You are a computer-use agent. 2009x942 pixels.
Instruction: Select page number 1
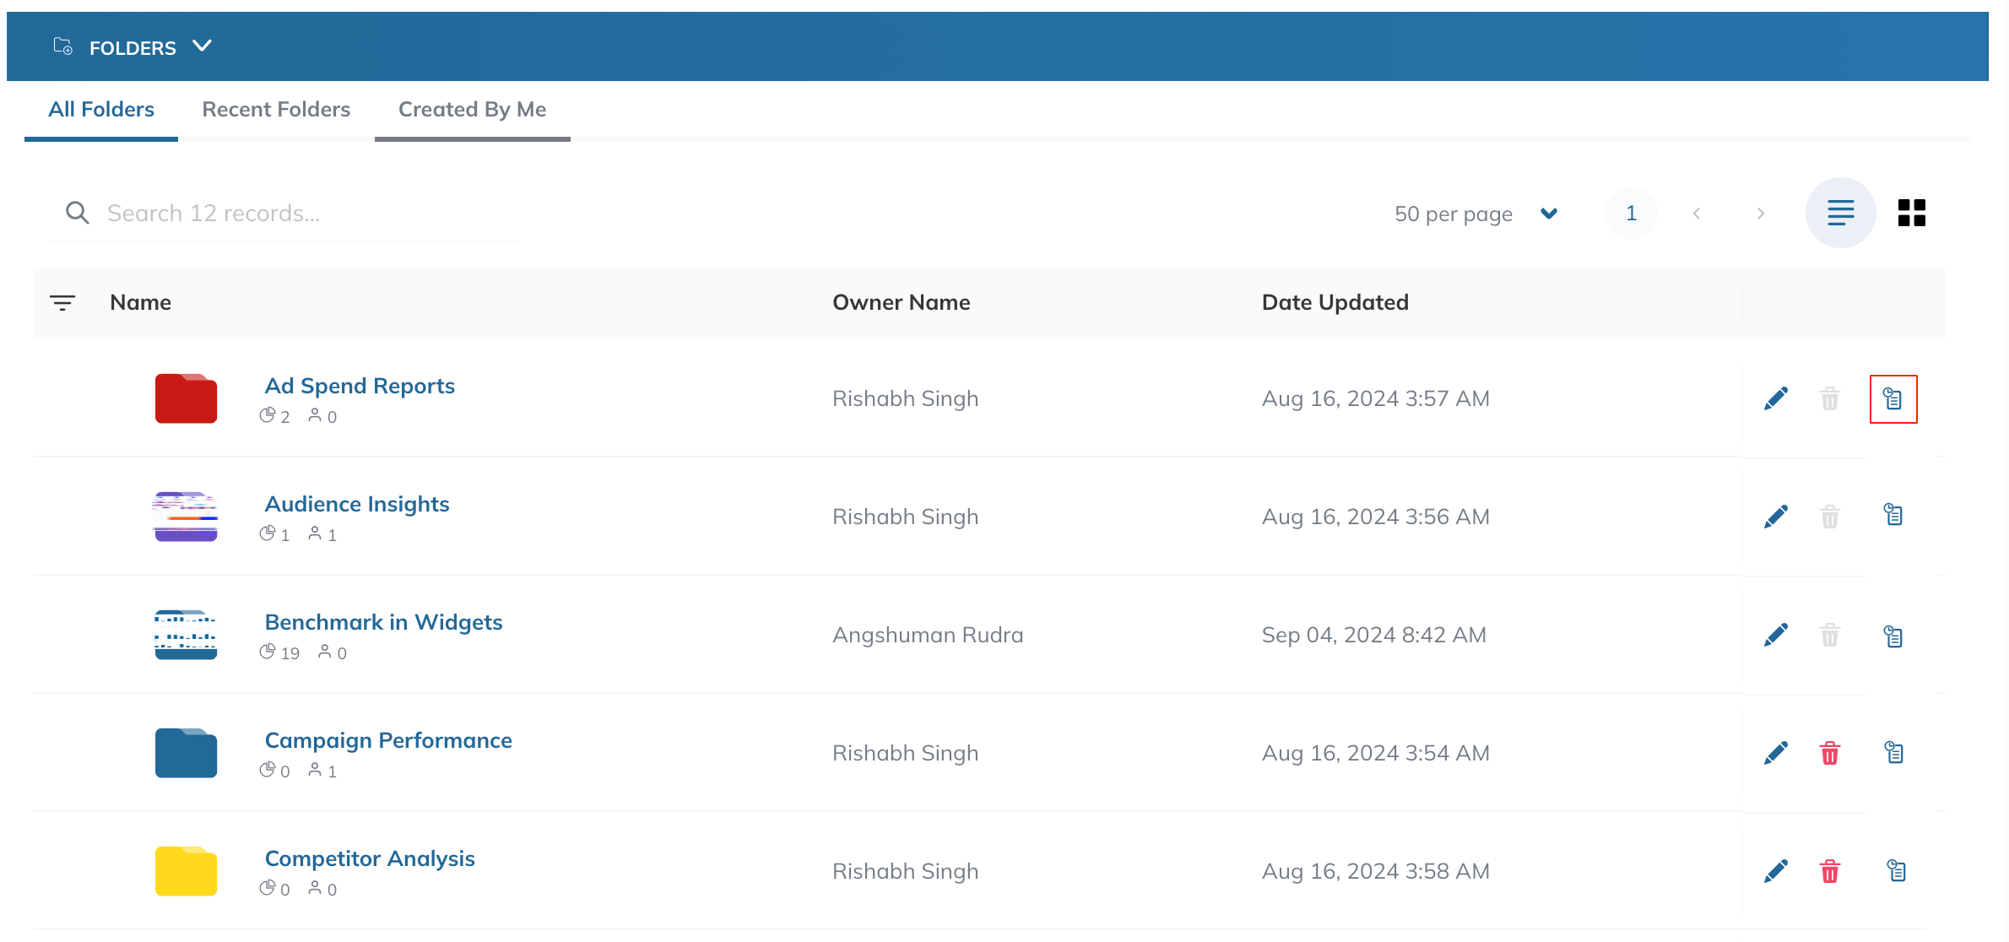1631,214
